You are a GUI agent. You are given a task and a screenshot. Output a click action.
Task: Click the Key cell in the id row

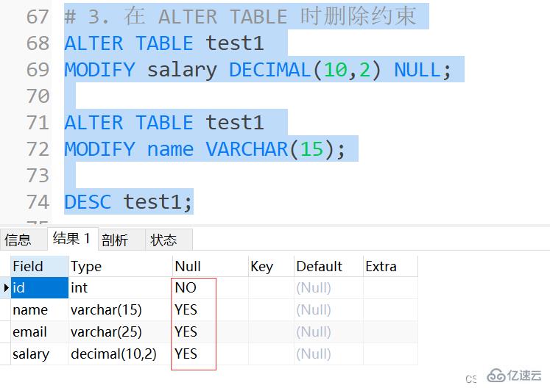[271, 288]
